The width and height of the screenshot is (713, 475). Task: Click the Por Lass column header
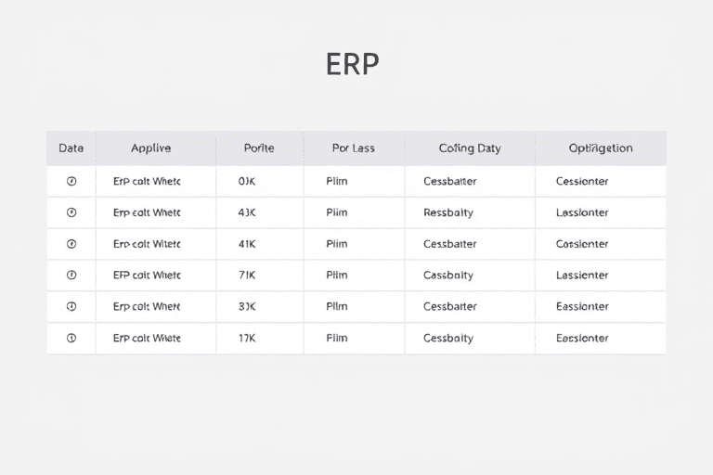click(354, 148)
